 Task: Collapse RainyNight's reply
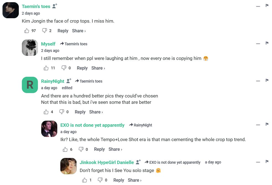pyautogui.click(x=258, y=81)
